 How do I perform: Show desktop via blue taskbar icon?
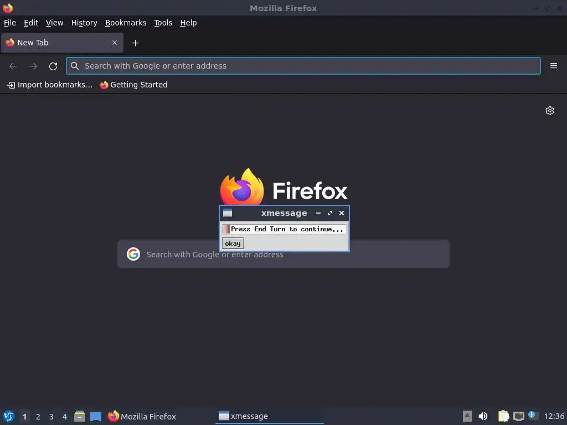[96, 416]
